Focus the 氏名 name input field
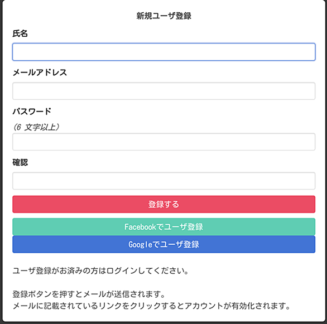The width and height of the screenshot is (327, 324). point(163,52)
